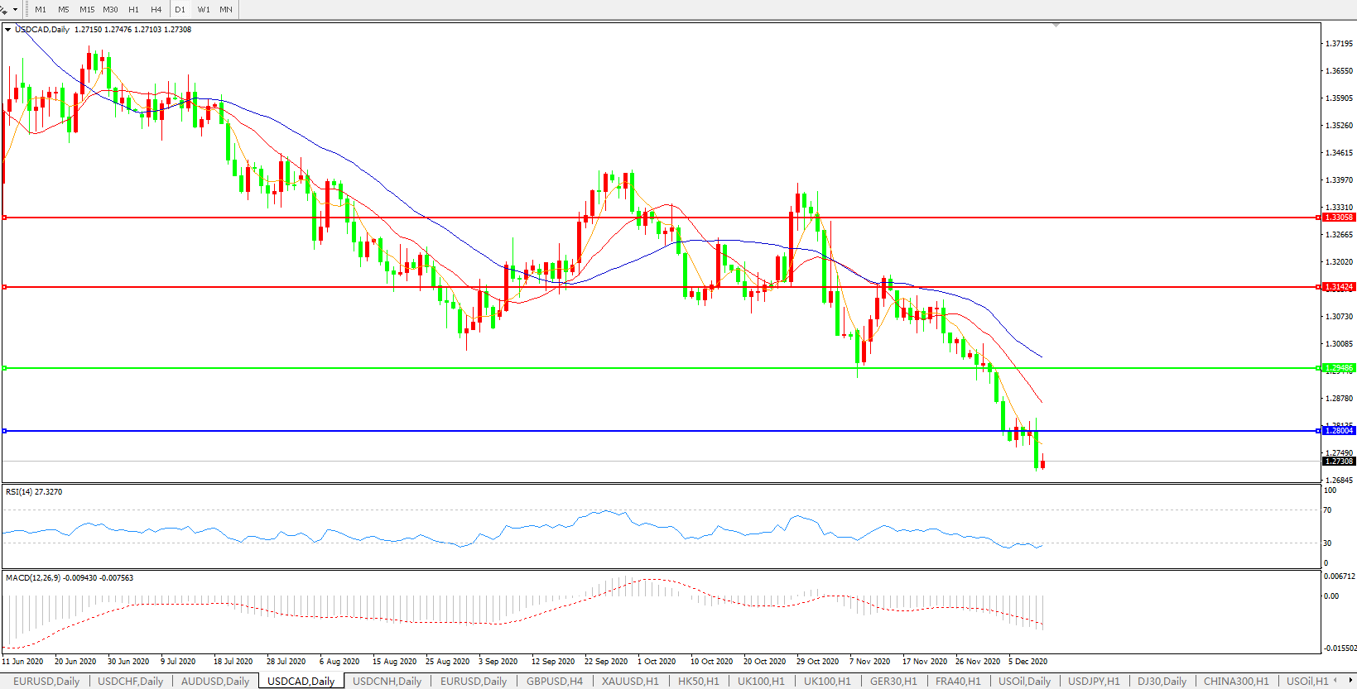Screen dimensions: 1357x689
Task: Toggle the M1 timeframe
Action: click(x=41, y=10)
